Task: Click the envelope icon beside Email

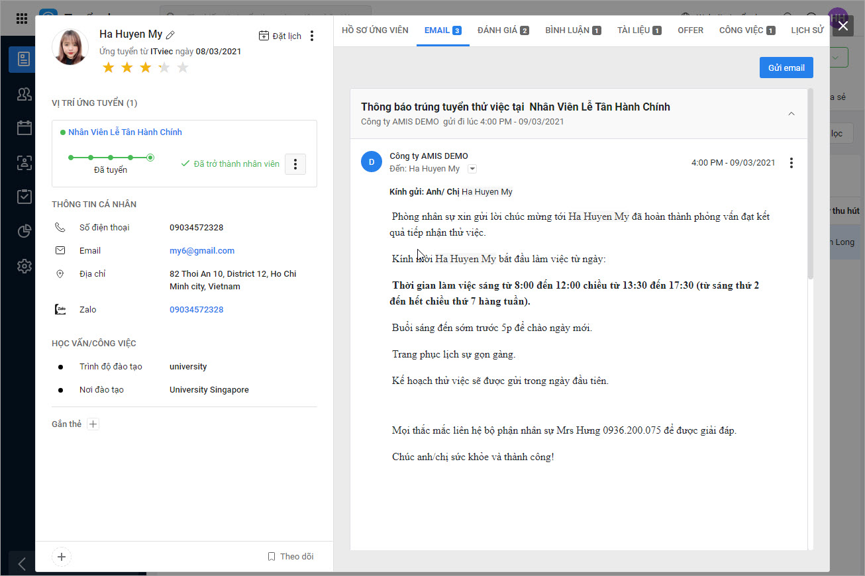Action: tap(60, 251)
